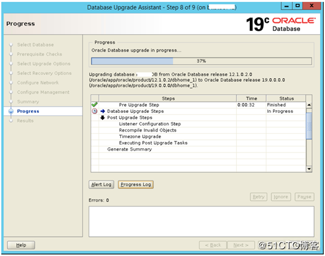Open the Progress Log
Screen dimensions: 325x256
coord(136,185)
